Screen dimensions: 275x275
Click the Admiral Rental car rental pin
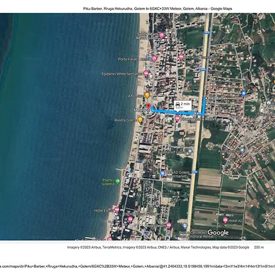[x=185, y=226]
